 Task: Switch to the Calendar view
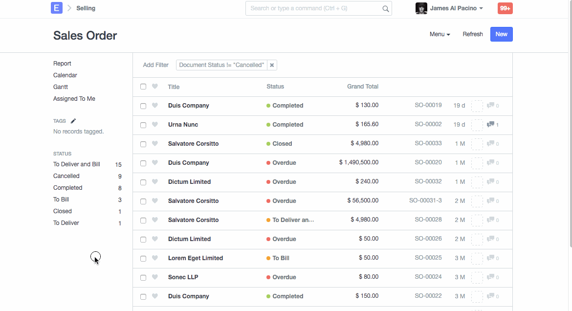(x=65, y=75)
